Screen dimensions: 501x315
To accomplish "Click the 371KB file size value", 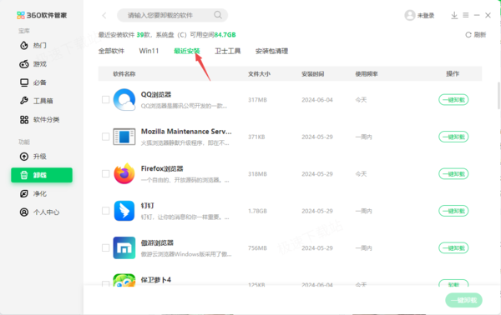I will pyautogui.click(x=256, y=137).
